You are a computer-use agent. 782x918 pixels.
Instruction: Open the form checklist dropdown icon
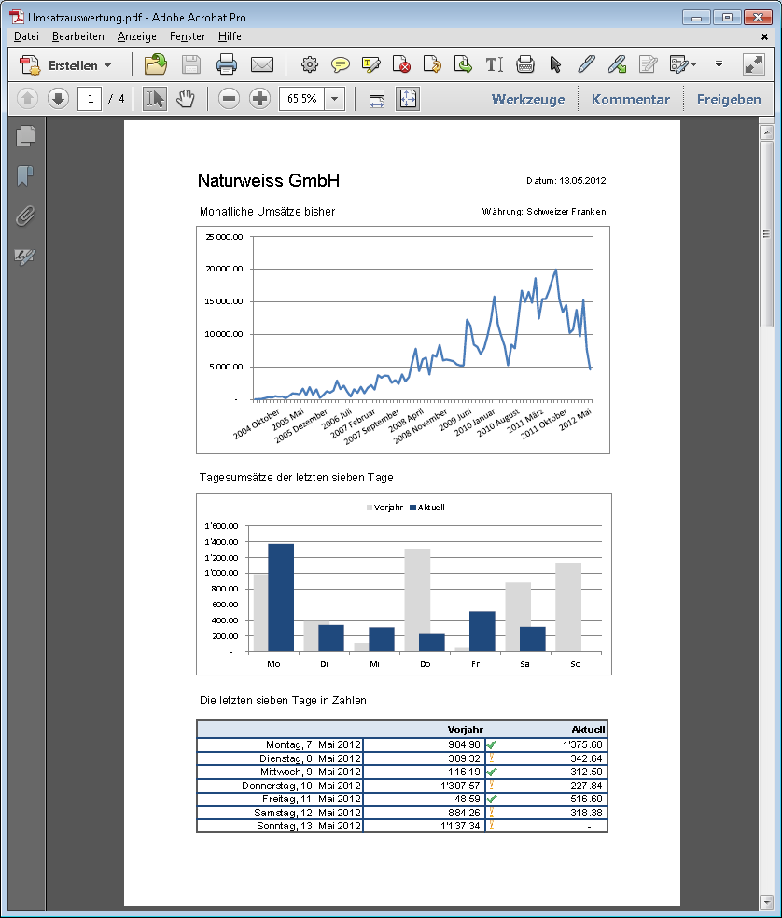tap(682, 64)
